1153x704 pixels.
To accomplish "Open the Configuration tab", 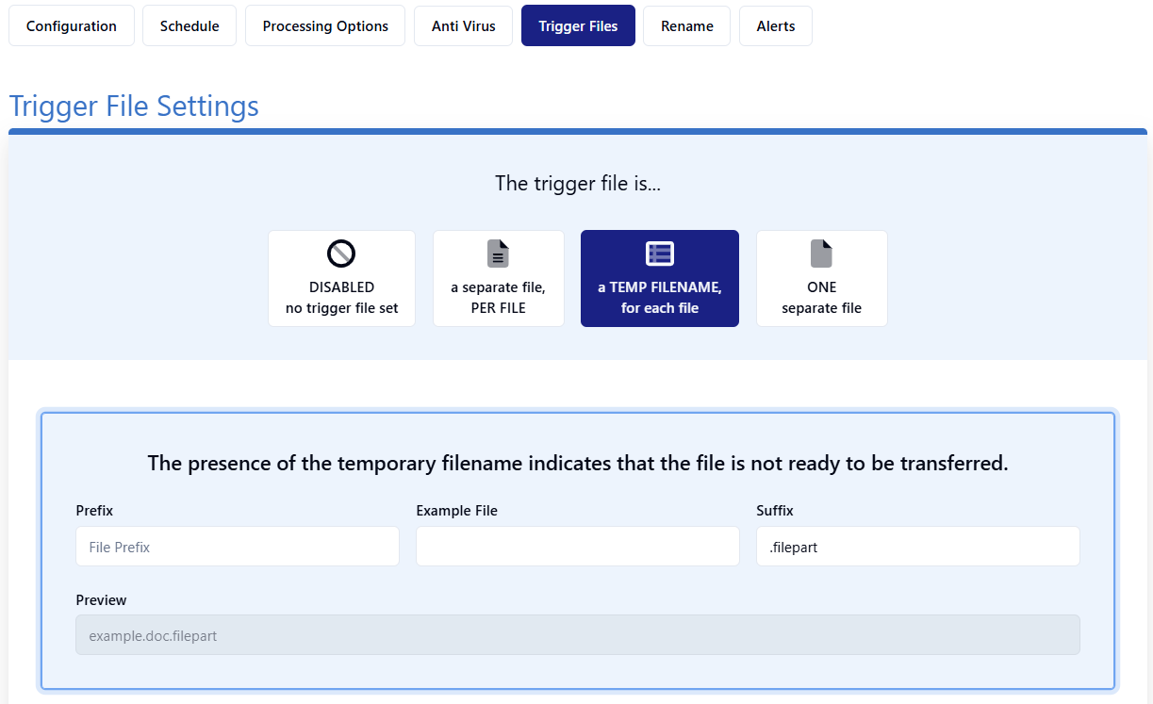I will click(x=72, y=25).
